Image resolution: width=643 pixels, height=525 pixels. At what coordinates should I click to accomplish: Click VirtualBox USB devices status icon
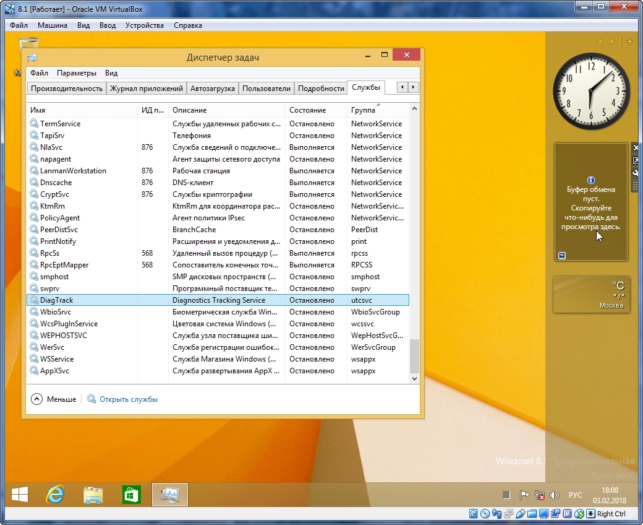click(x=521, y=513)
